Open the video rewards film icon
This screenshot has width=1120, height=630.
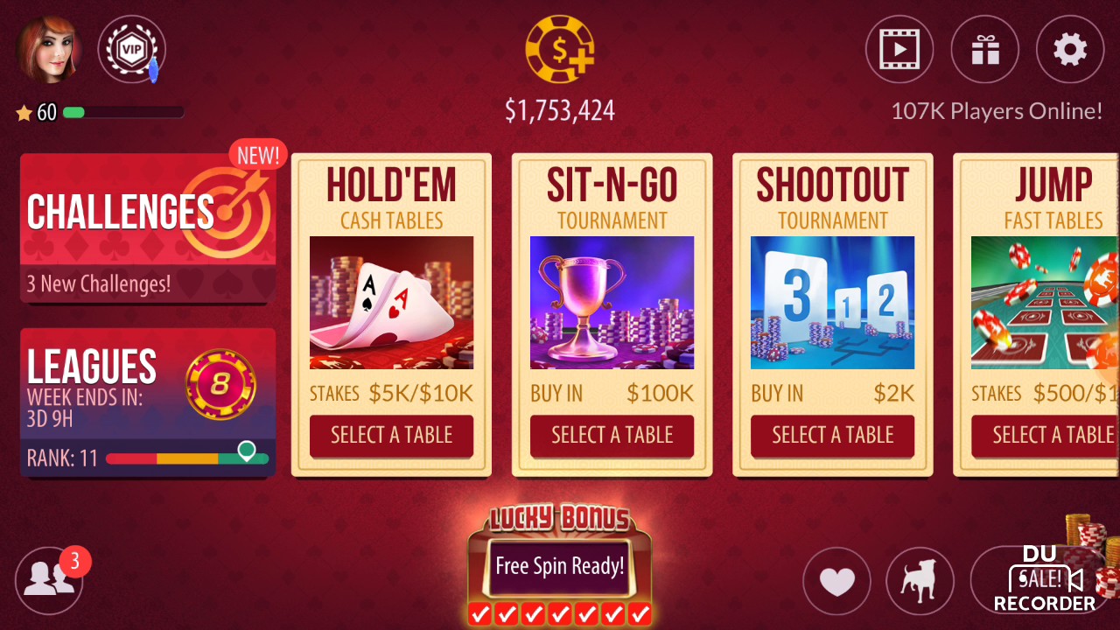899,49
